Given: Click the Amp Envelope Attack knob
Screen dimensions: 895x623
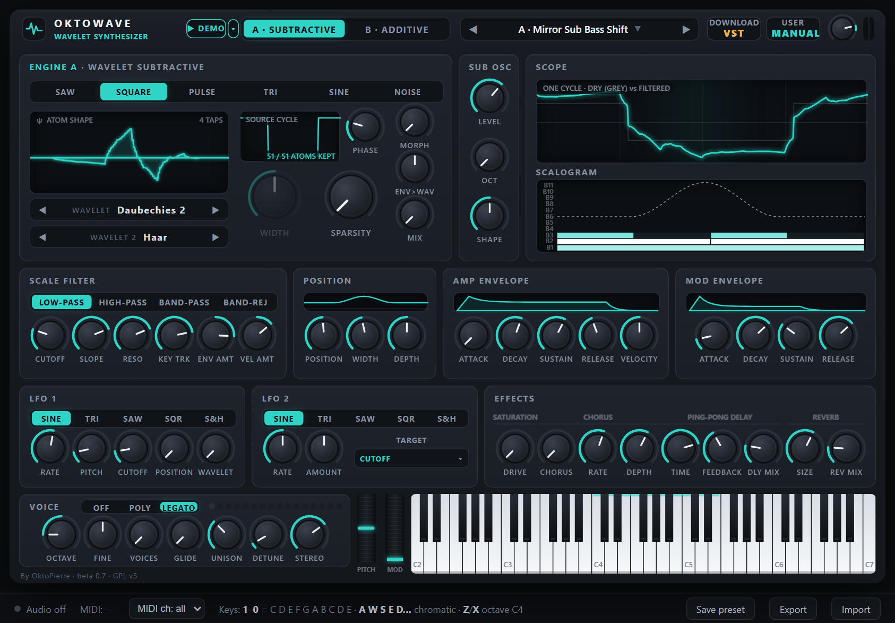Looking at the screenshot, I should [474, 335].
